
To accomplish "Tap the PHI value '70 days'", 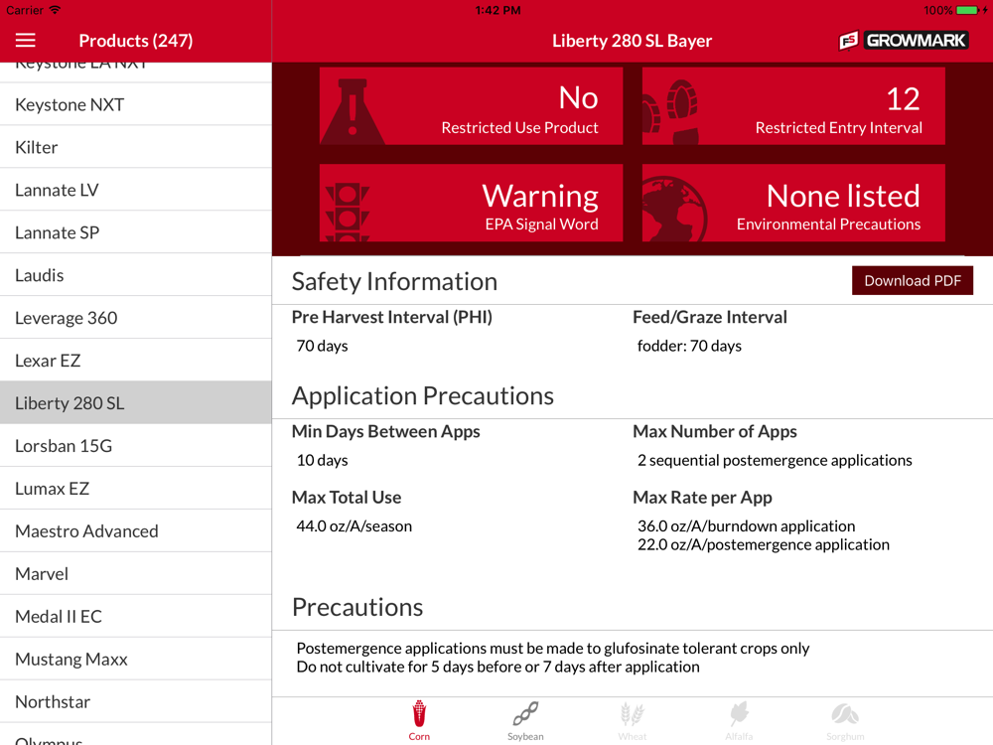I will (323, 346).
